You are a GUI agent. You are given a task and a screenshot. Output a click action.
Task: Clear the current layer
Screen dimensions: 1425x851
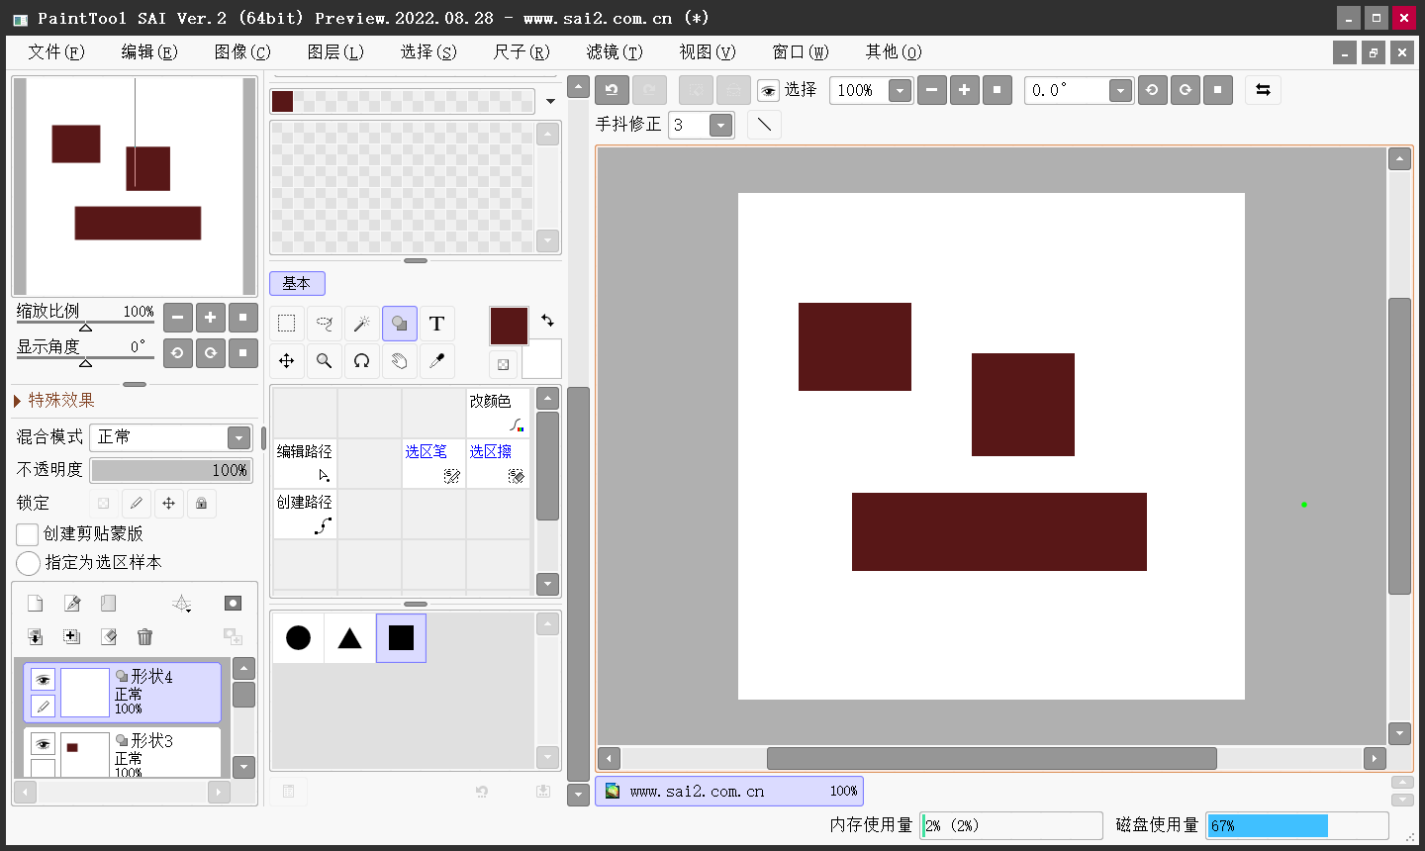pyautogui.click(x=108, y=637)
